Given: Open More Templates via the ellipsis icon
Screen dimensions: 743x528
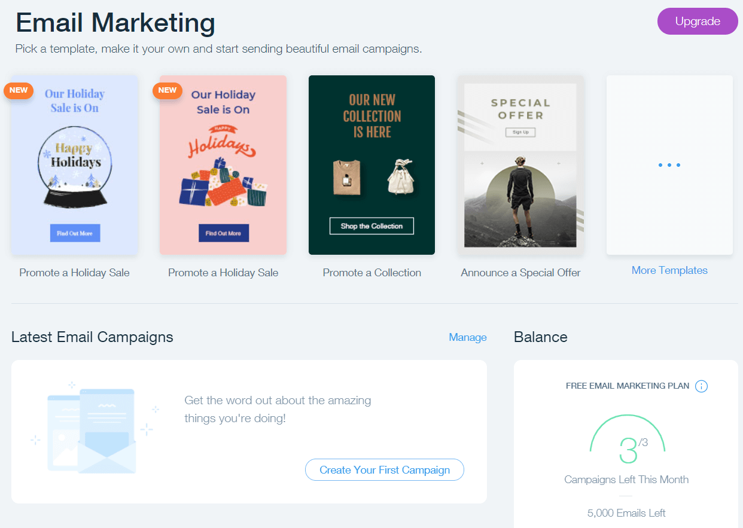Looking at the screenshot, I should 669,165.
